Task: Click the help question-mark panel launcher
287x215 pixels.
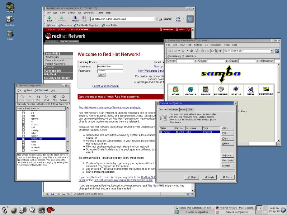Action: [x=32, y=210]
